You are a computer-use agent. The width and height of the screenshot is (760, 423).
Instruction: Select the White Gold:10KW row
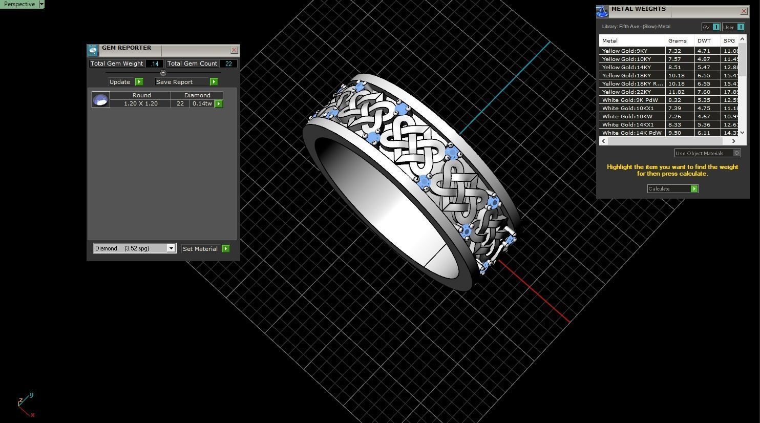[x=669, y=116]
